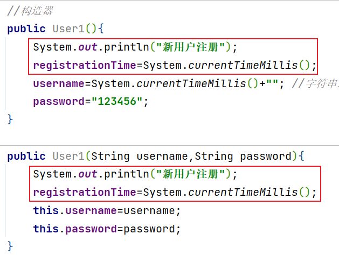The width and height of the screenshot is (339, 255).
Task: Click "新用户注册" string in second constructor
Action: tap(190, 174)
